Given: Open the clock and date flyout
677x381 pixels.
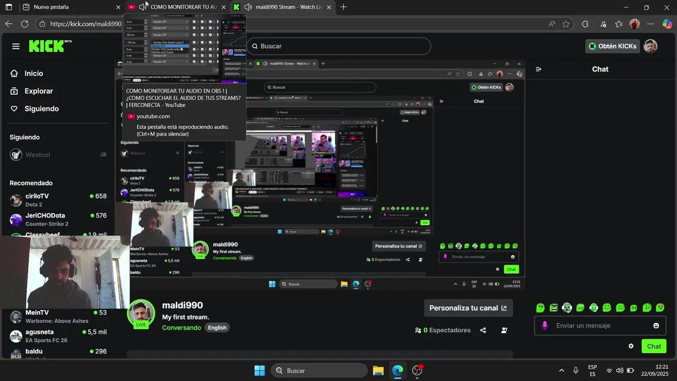Looking at the screenshot, I should (655, 370).
